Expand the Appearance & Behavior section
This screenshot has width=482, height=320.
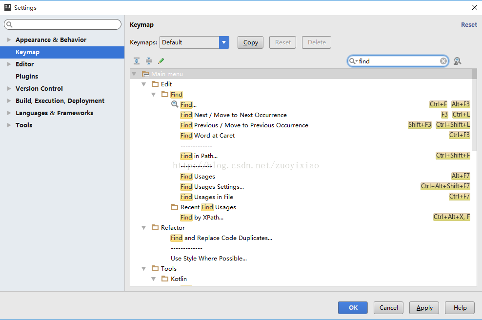(9, 40)
